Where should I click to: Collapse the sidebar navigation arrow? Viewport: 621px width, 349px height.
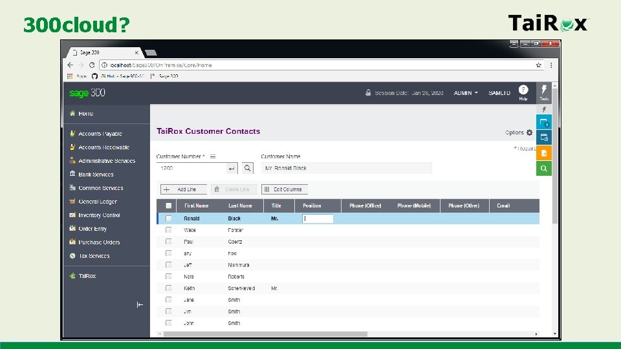point(140,304)
